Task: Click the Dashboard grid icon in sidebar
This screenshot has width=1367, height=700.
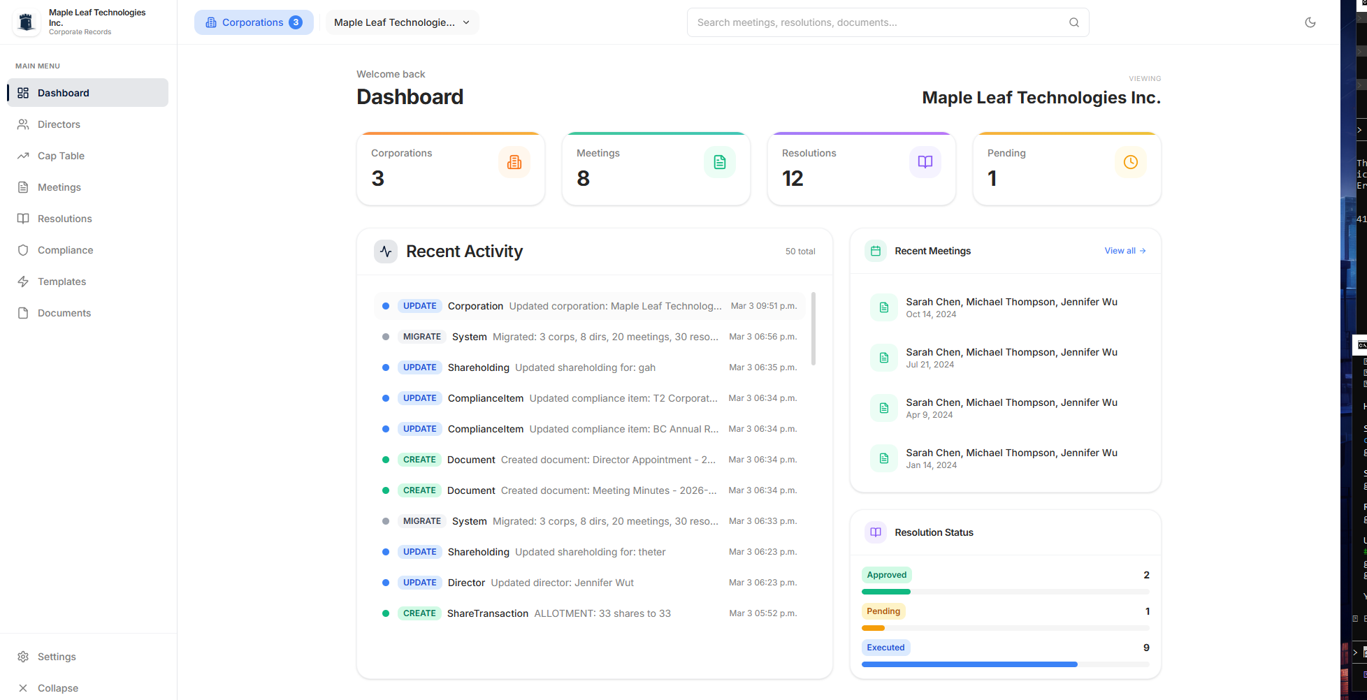Action: click(23, 93)
